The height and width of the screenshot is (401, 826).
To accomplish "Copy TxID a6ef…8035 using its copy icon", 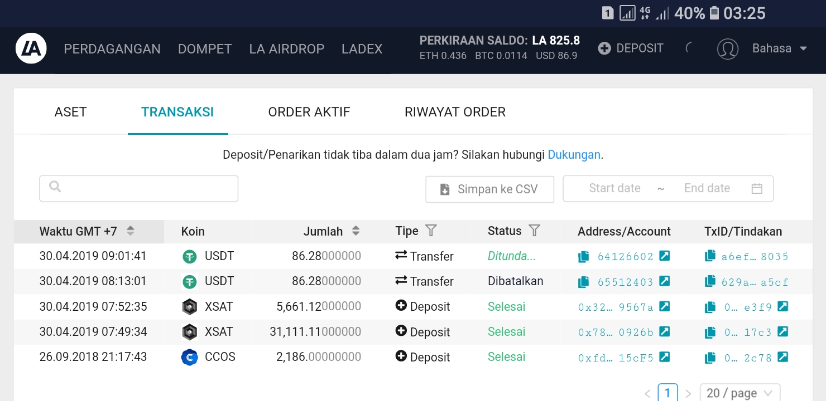I will point(710,256).
